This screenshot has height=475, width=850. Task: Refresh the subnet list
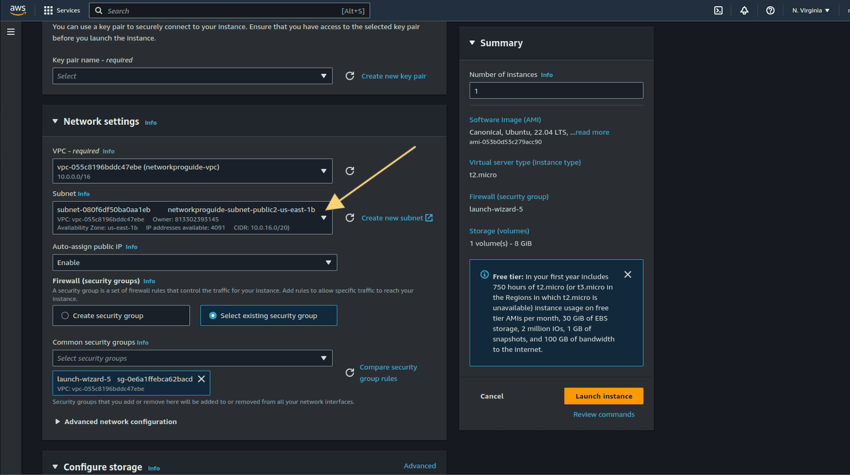pos(350,218)
